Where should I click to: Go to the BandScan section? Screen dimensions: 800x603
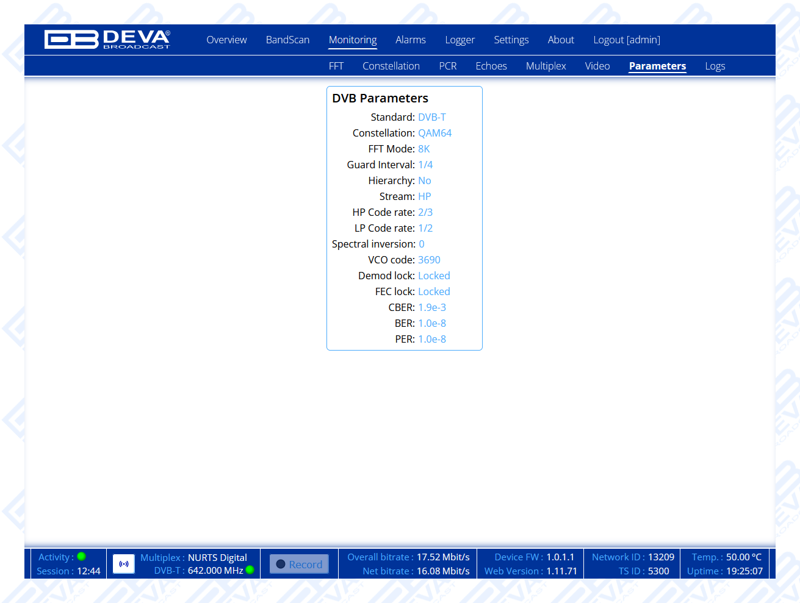pos(287,40)
